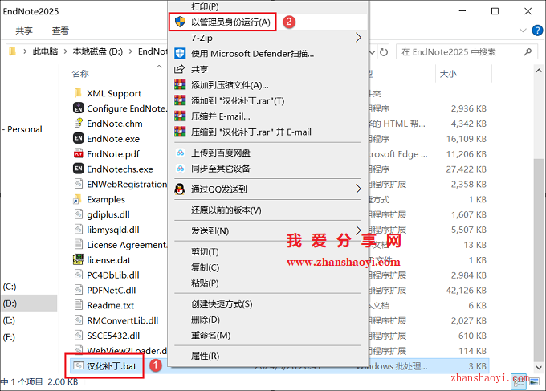Click 此电脑 in the address breadcrumb
The height and width of the screenshot is (391, 546).
[45, 51]
